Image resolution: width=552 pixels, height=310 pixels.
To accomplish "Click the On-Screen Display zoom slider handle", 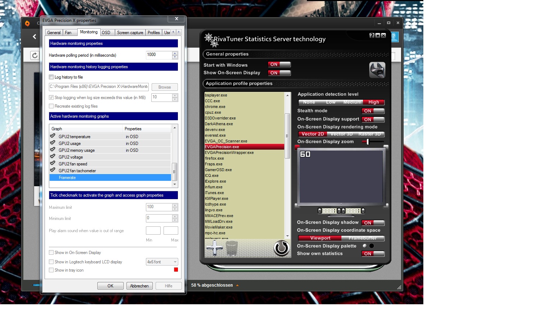I will point(368,142).
